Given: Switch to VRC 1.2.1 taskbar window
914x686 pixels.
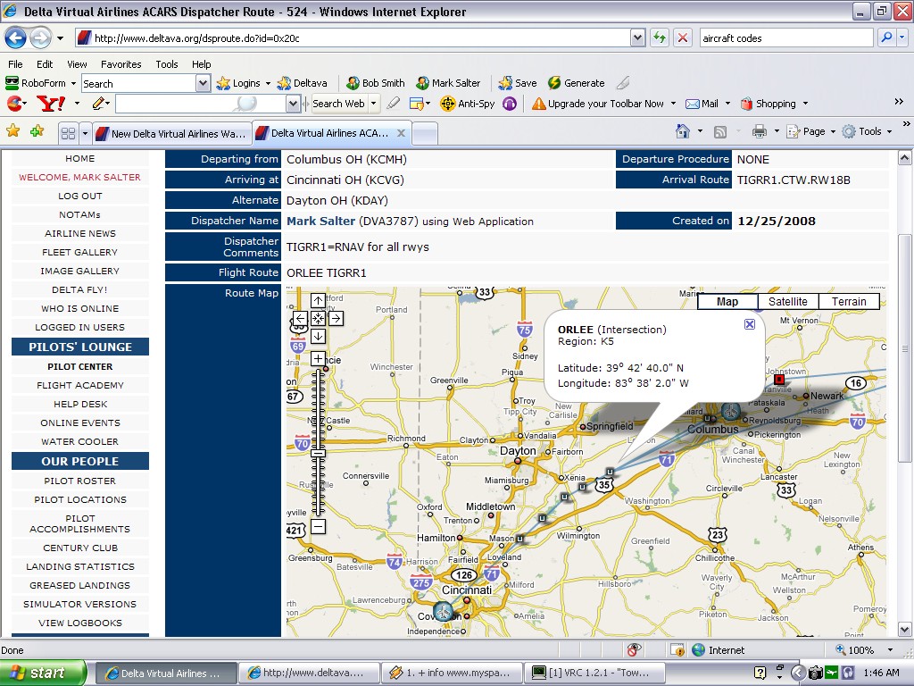Looking at the screenshot, I should click(x=595, y=673).
